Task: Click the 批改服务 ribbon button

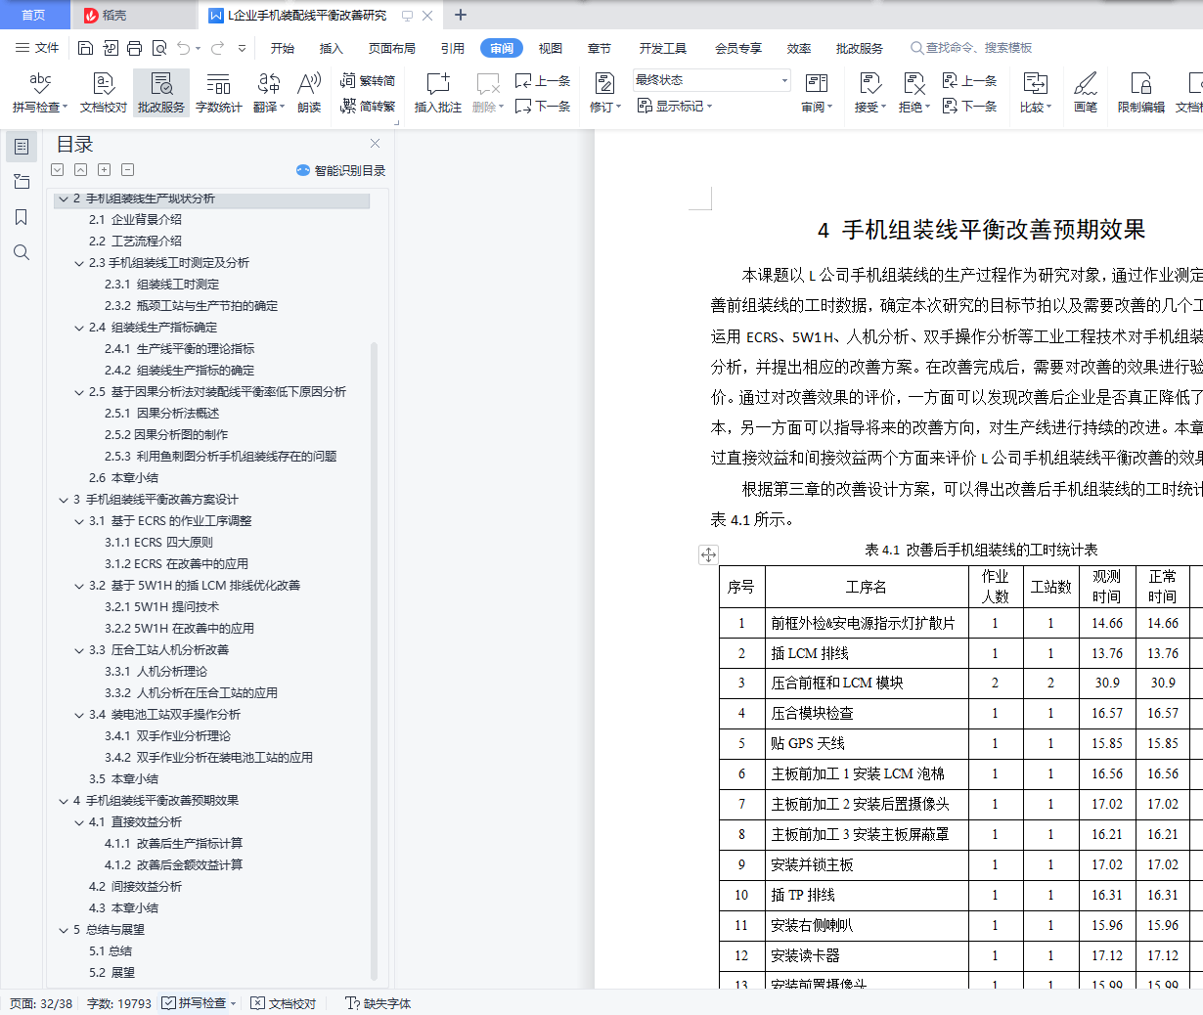Action: 161,93
